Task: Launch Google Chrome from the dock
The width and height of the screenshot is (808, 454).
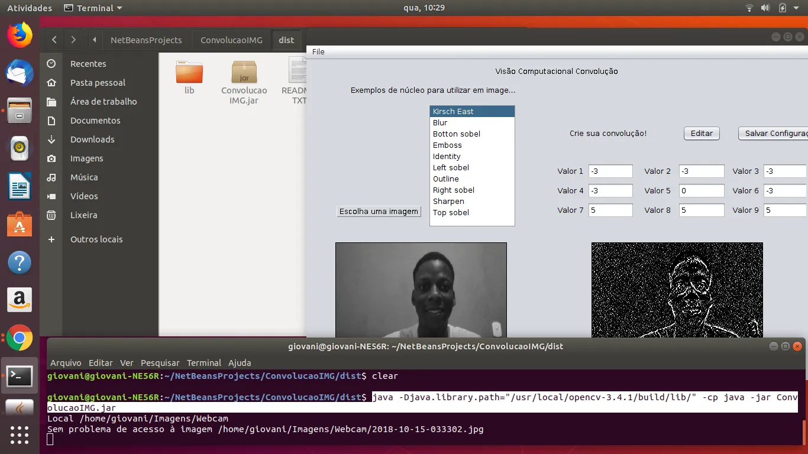Action: point(20,338)
